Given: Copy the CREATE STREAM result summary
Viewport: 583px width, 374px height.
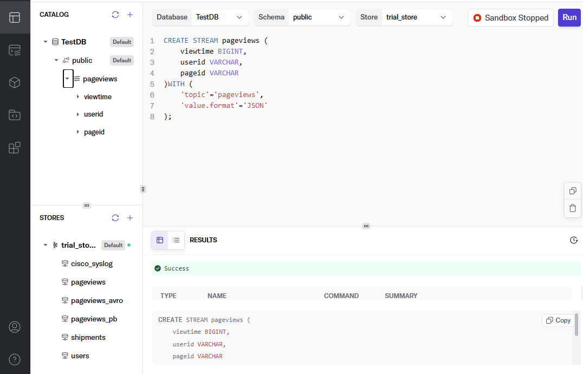Looking at the screenshot, I should pos(558,320).
